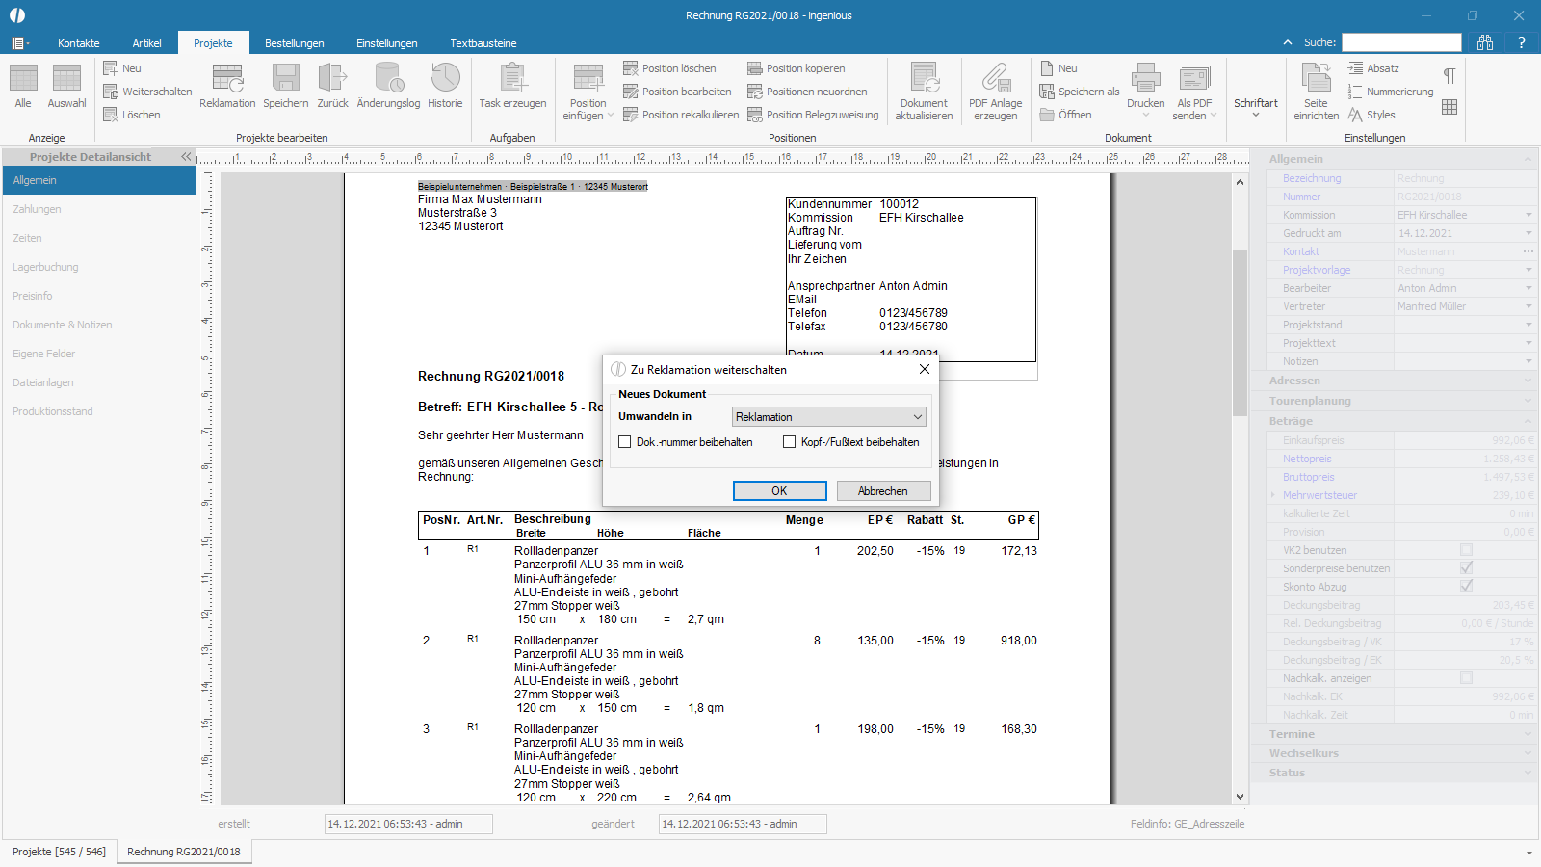Click the Abbrechen button
The width and height of the screenshot is (1541, 867).
(x=883, y=491)
